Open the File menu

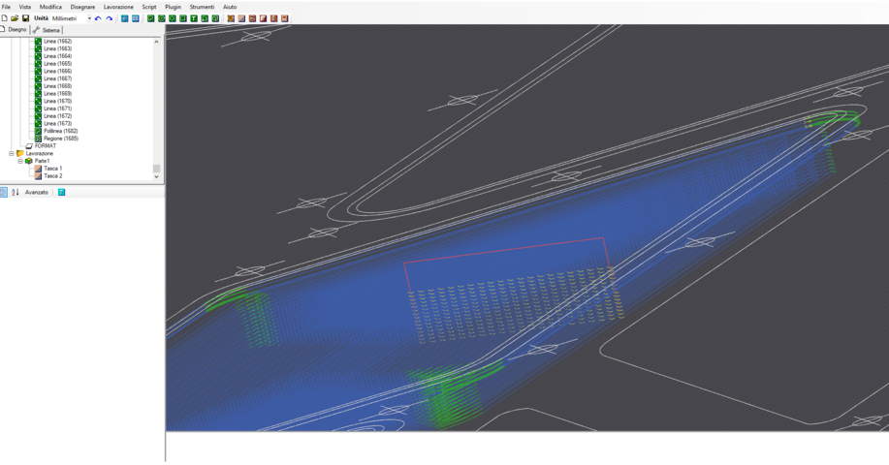(x=6, y=7)
